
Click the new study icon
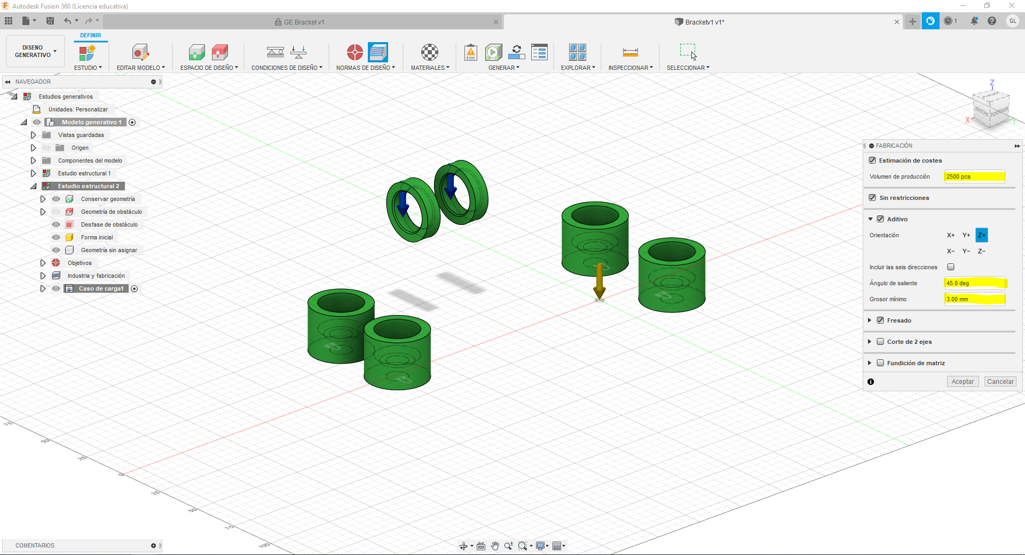(x=87, y=53)
